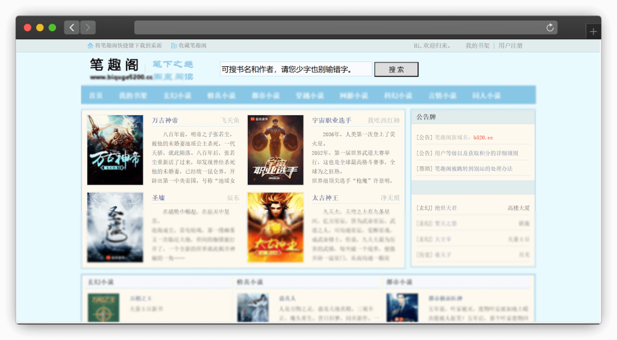Click the 收藏笔趣阁 bookmark link
The height and width of the screenshot is (340, 617).
coord(192,46)
